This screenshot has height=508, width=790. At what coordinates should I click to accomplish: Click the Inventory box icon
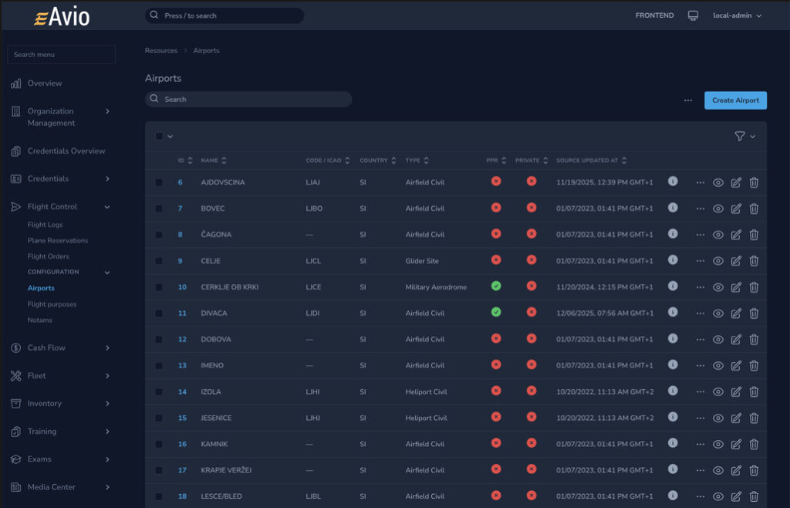pyautogui.click(x=16, y=404)
